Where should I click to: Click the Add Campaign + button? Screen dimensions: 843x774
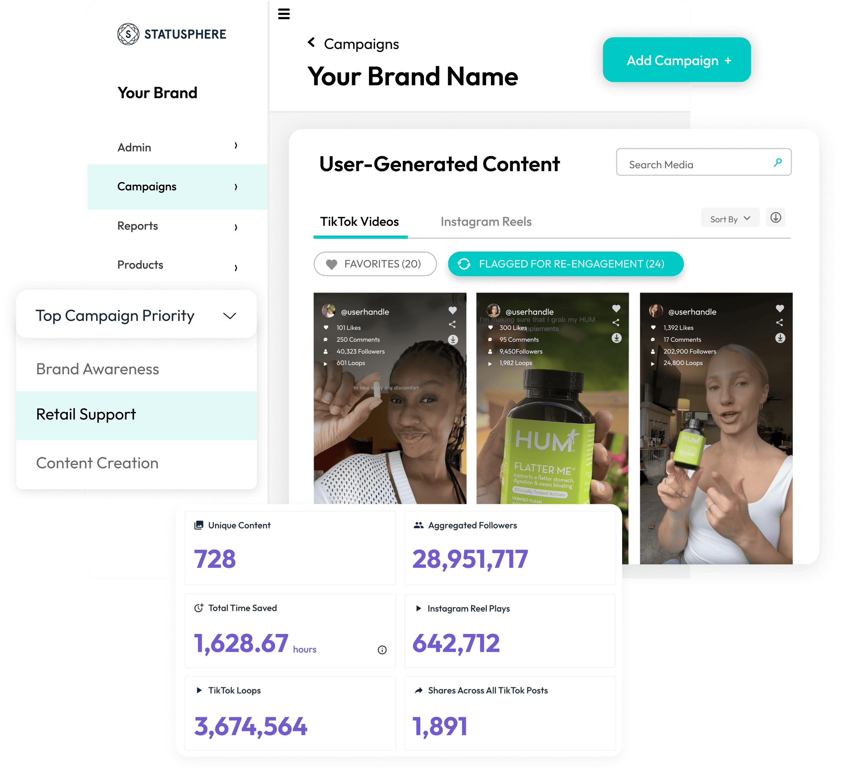click(677, 61)
